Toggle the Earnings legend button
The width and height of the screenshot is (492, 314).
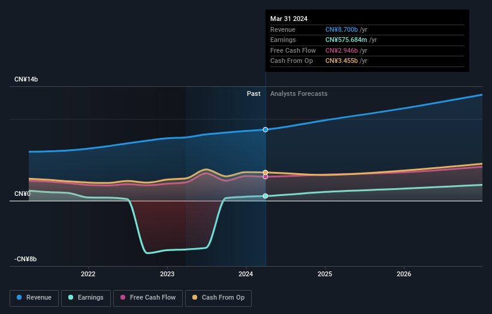86,298
